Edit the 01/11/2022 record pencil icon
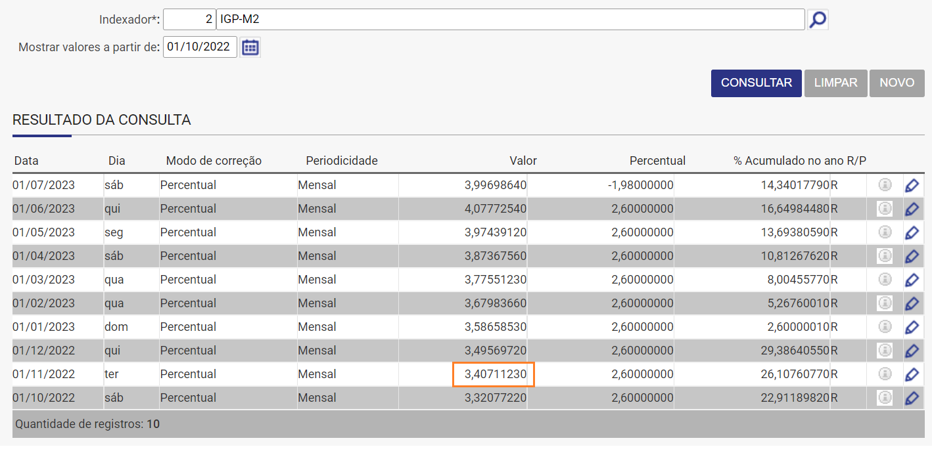The image size is (932, 451). (912, 374)
